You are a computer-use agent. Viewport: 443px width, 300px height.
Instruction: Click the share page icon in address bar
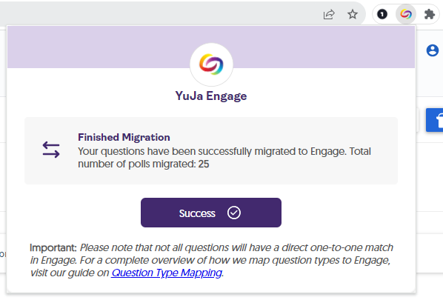pyautogui.click(x=329, y=14)
